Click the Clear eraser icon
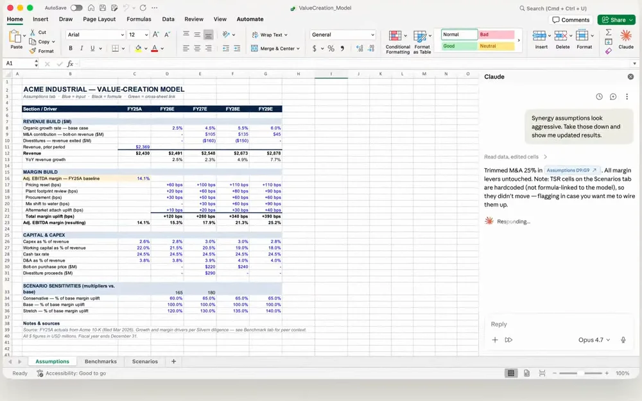 coord(609,51)
